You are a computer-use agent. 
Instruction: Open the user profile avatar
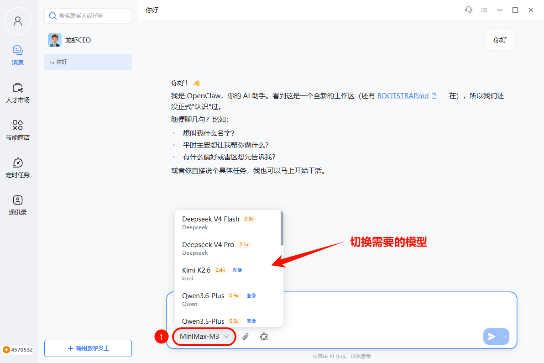[x=18, y=21]
